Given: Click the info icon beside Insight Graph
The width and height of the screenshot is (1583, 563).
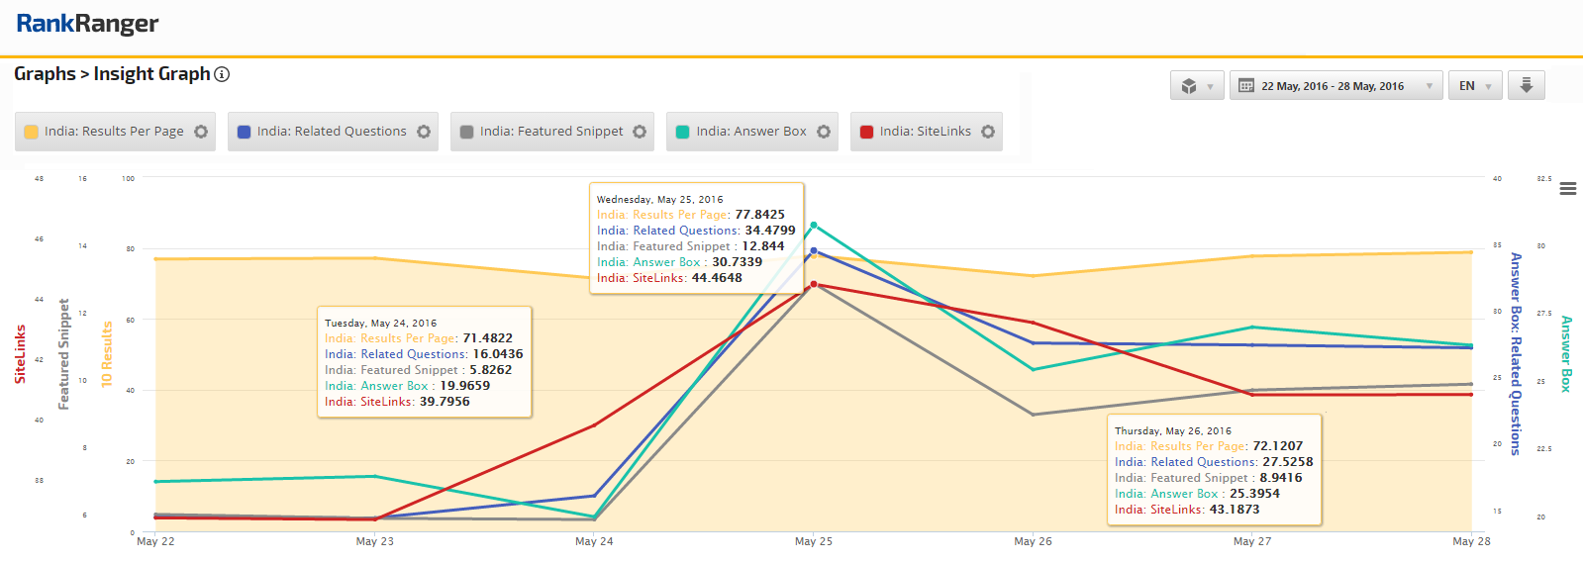Looking at the screenshot, I should tap(223, 74).
